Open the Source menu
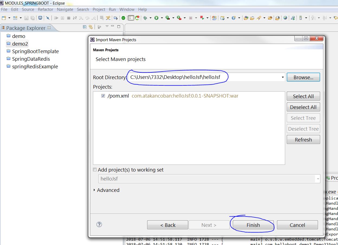 [28, 9]
